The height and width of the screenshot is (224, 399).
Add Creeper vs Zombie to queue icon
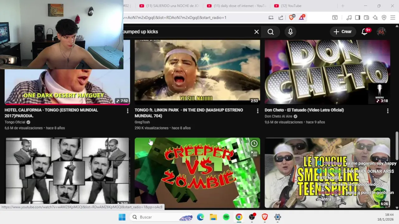pos(254,154)
